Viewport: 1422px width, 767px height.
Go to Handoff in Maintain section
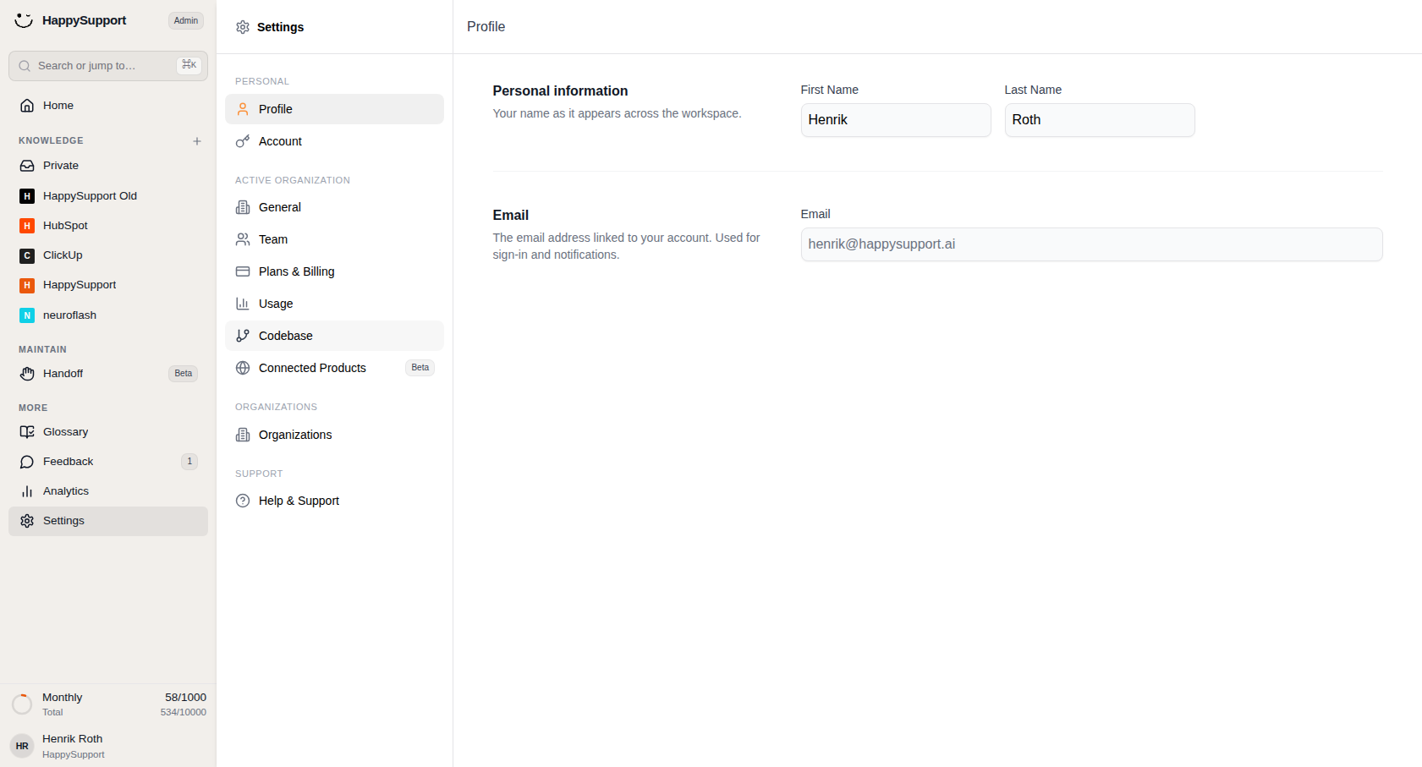(x=108, y=374)
